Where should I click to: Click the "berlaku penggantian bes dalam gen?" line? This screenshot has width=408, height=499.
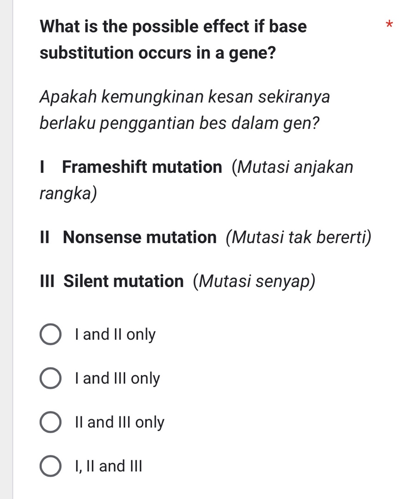(x=179, y=123)
